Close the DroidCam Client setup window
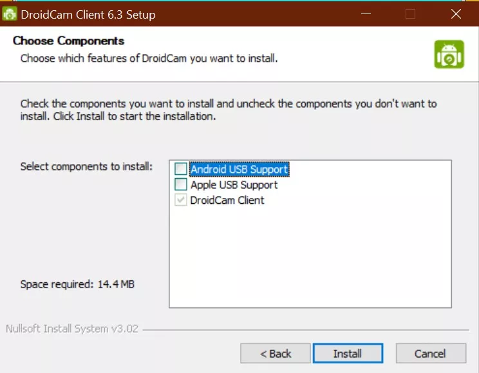Screen dimensions: 479x373 [456, 14]
